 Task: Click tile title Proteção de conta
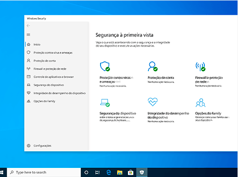coord(161,78)
